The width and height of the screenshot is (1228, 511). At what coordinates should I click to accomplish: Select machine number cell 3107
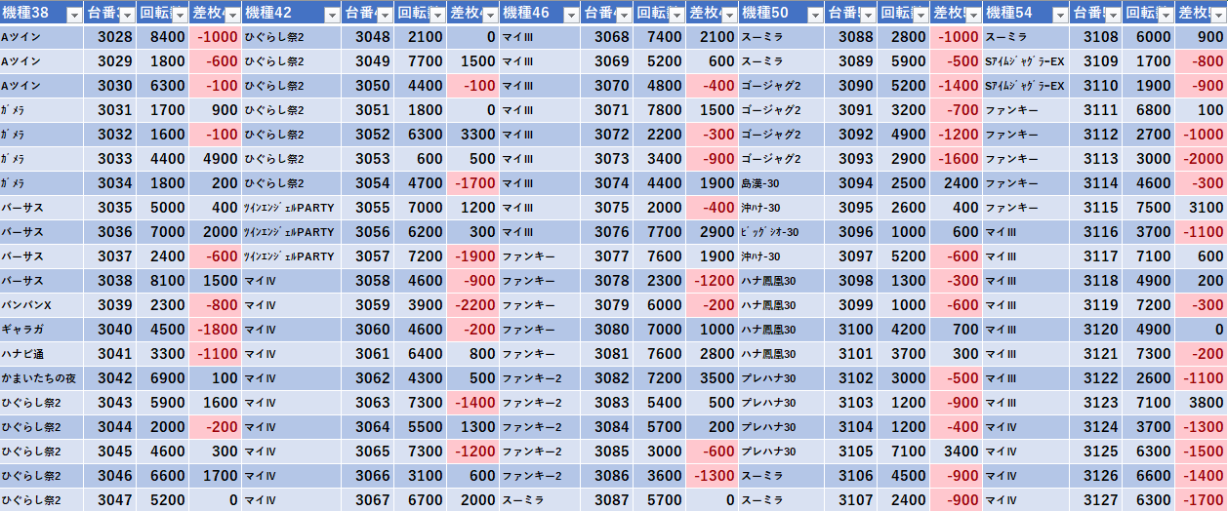pos(849,500)
